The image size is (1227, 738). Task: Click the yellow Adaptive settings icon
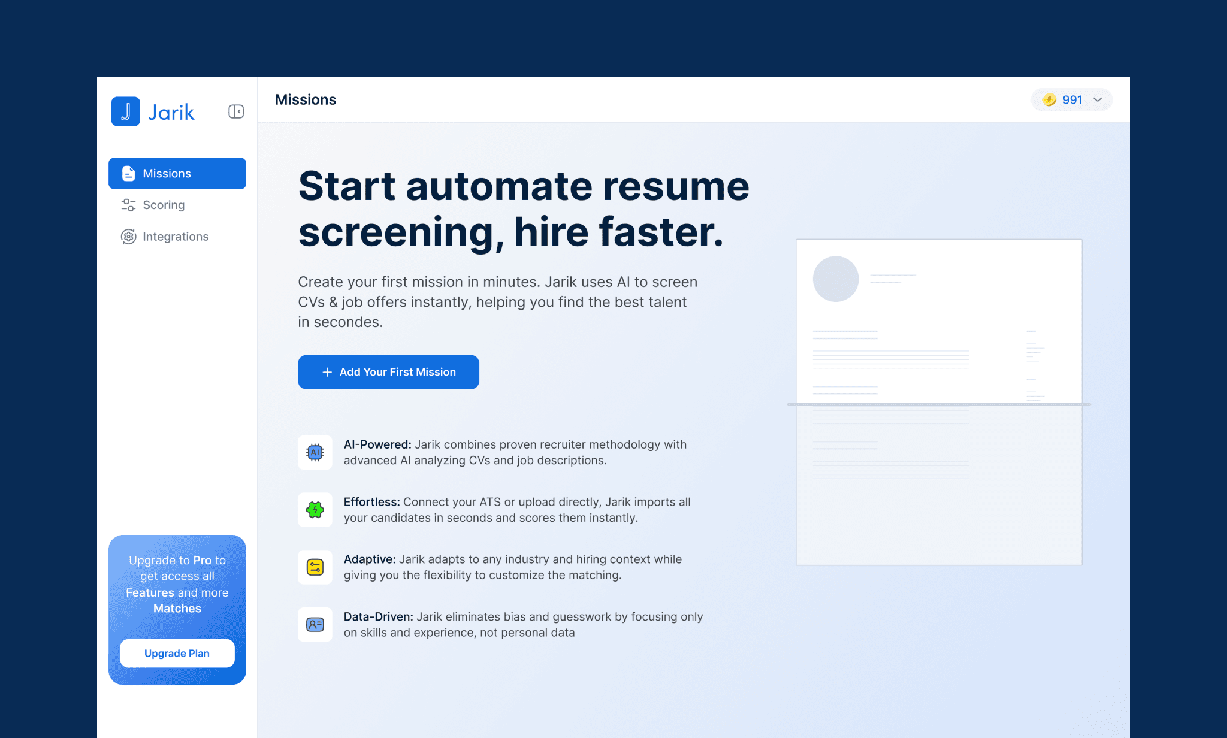coord(315,567)
